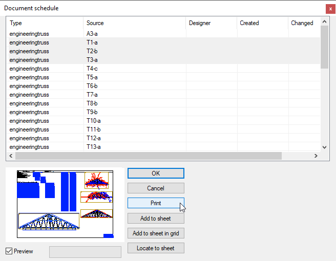This screenshot has height=261, width=336.
Task: Click the horizontal scrollbar right arrow
Action: tap(316, 156)
